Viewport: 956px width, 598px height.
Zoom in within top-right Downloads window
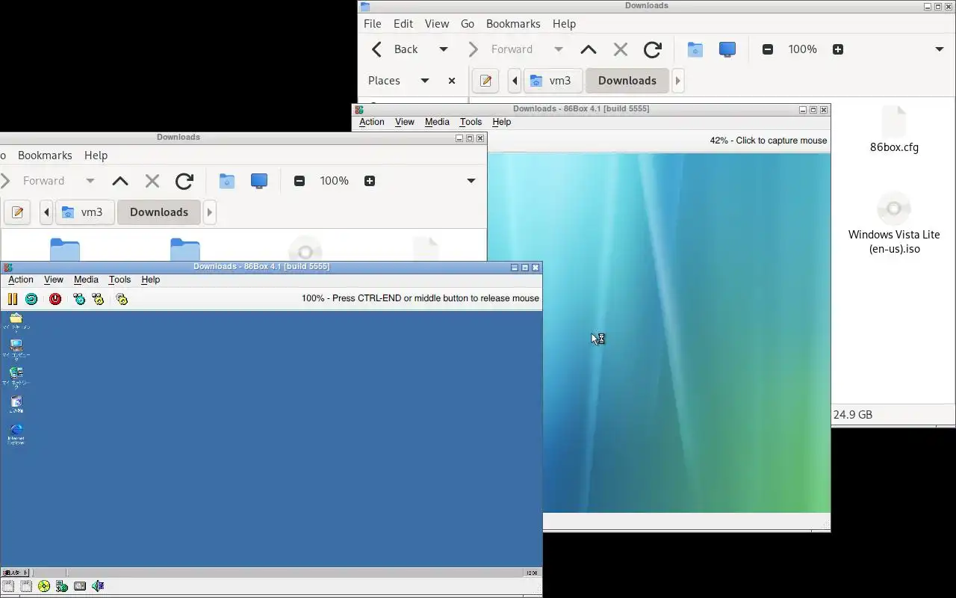click(x=838, y=49)
